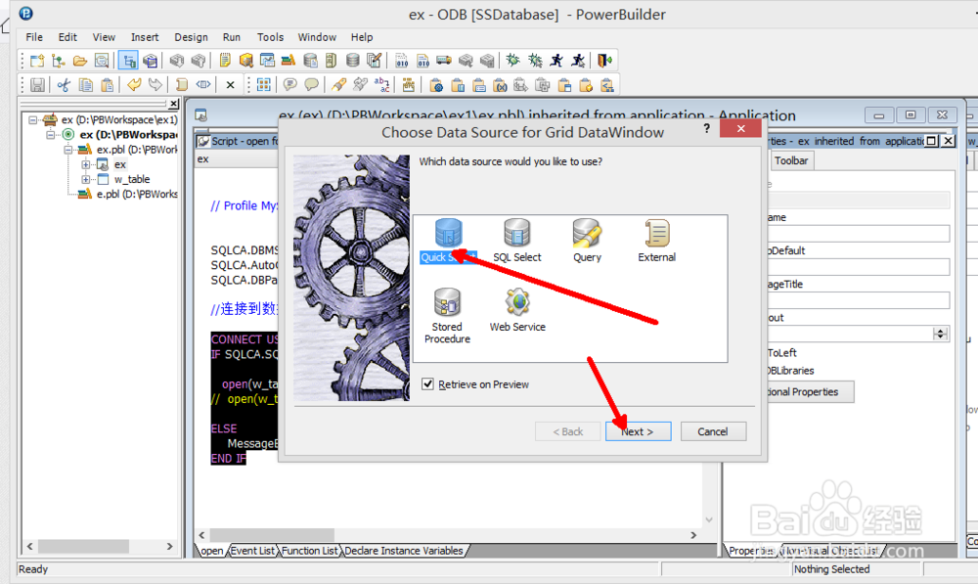Expand the w_table window node

85,180
